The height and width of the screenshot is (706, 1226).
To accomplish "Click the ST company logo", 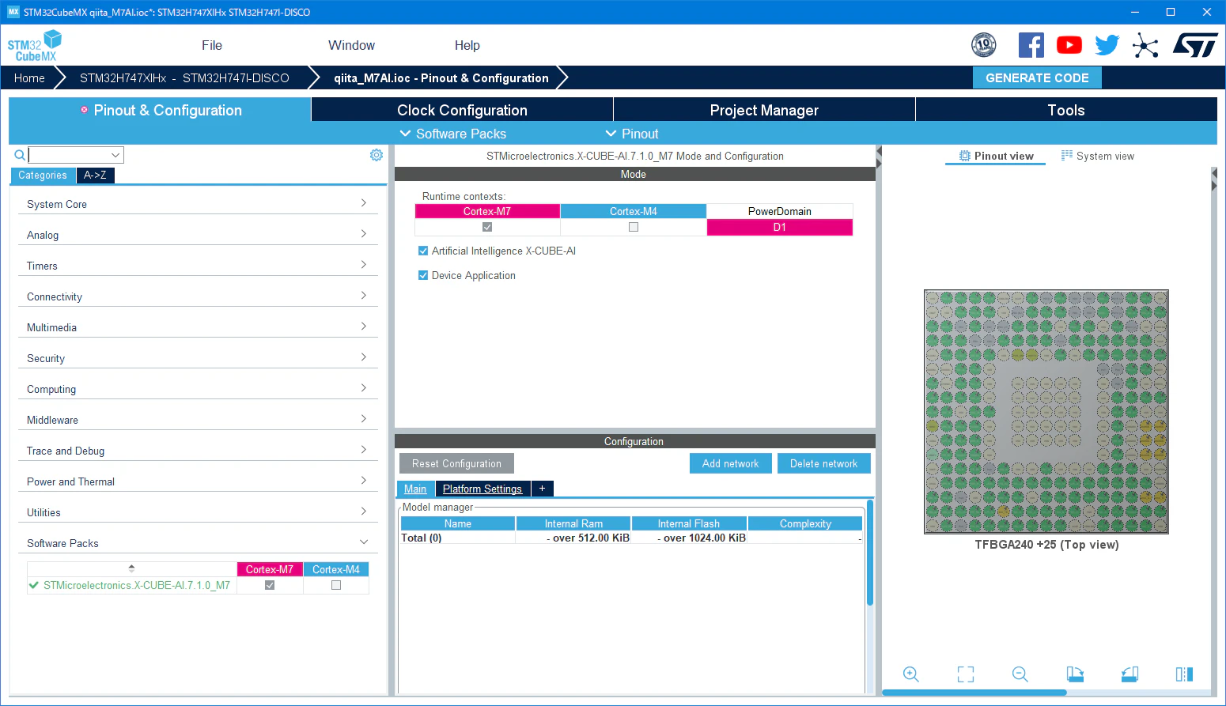I will point(1195,45).
